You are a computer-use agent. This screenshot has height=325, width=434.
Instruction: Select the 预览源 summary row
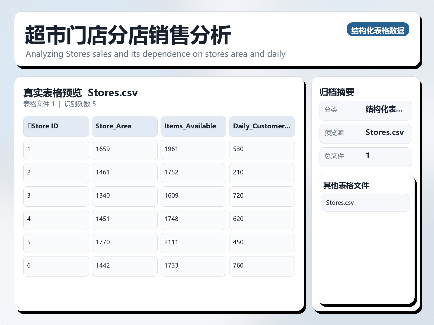point(366,133)
